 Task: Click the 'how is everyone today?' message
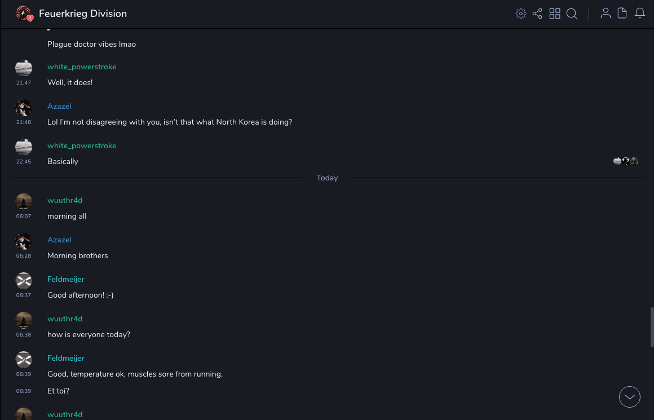(x=89, y=334)
